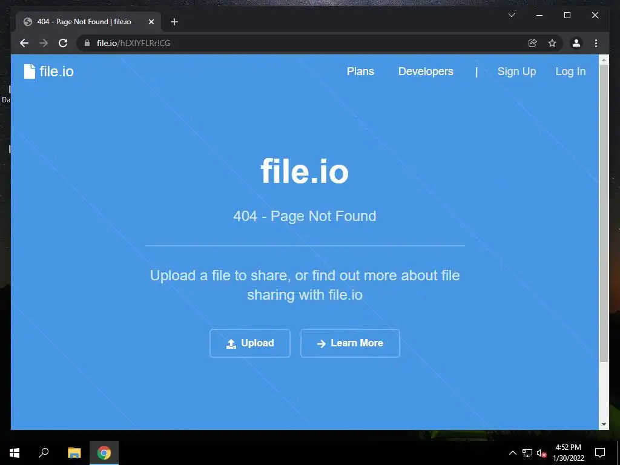Click the muted volume tray icon

point(541,453)
